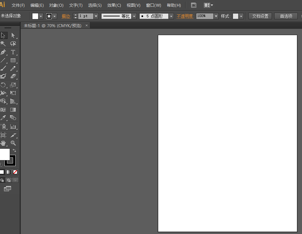Select the Pencil tool

tap(13, 68)
